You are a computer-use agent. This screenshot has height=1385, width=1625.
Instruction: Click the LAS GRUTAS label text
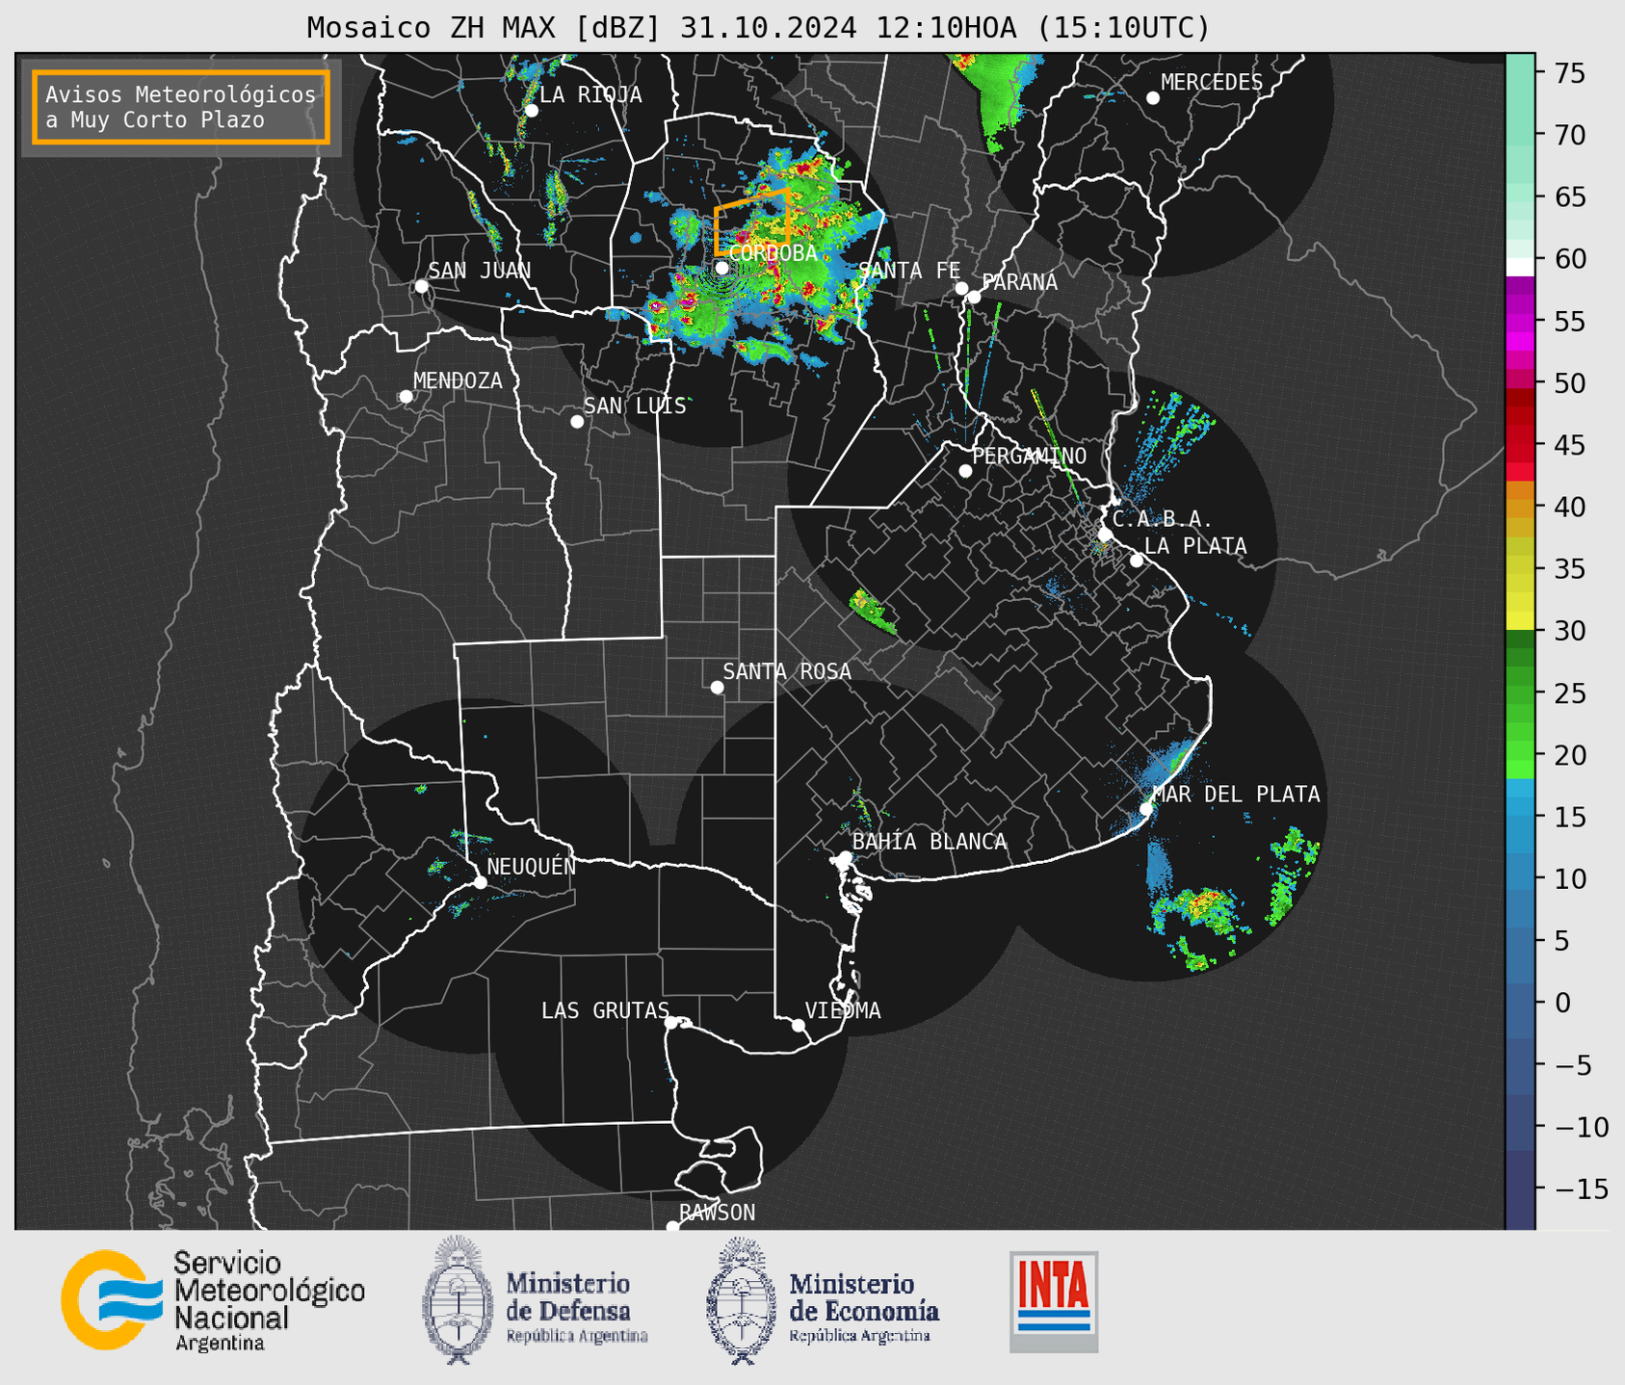605,1010
